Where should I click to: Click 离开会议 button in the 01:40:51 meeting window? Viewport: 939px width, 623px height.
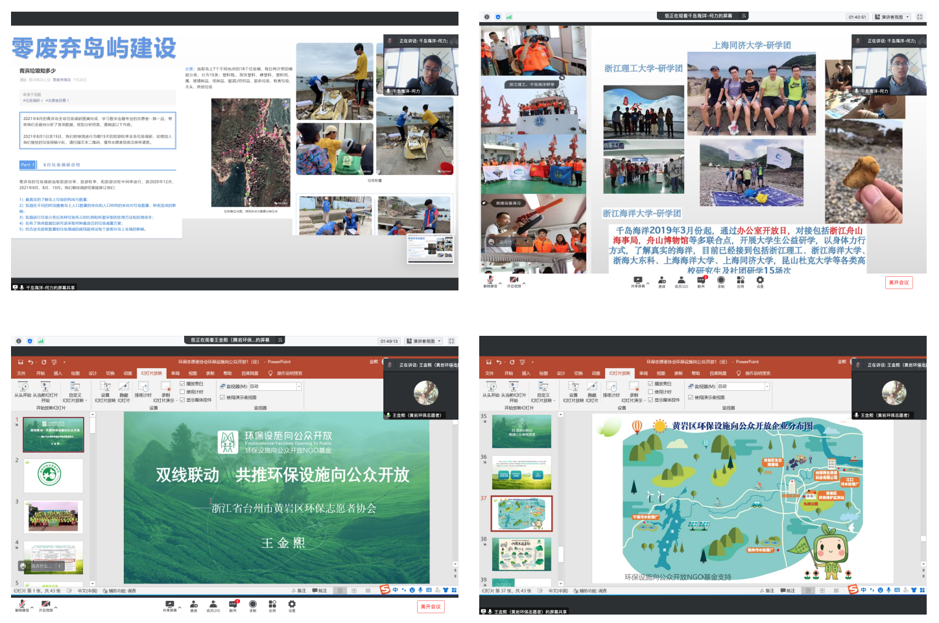tap(899, 283)
